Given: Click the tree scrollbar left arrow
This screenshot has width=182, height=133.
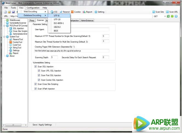Looking at the screenshot, I should (x=4, y=125).
